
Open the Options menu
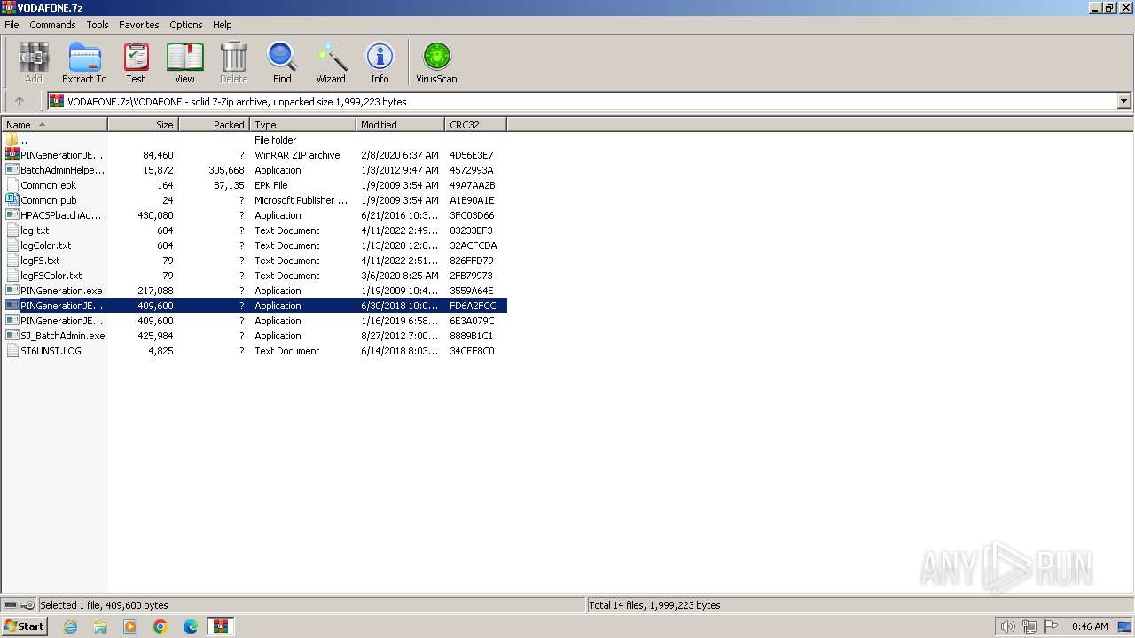[186, 25]
